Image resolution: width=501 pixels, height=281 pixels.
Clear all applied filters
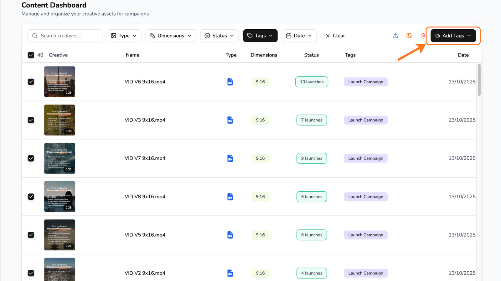pos(335,36)
